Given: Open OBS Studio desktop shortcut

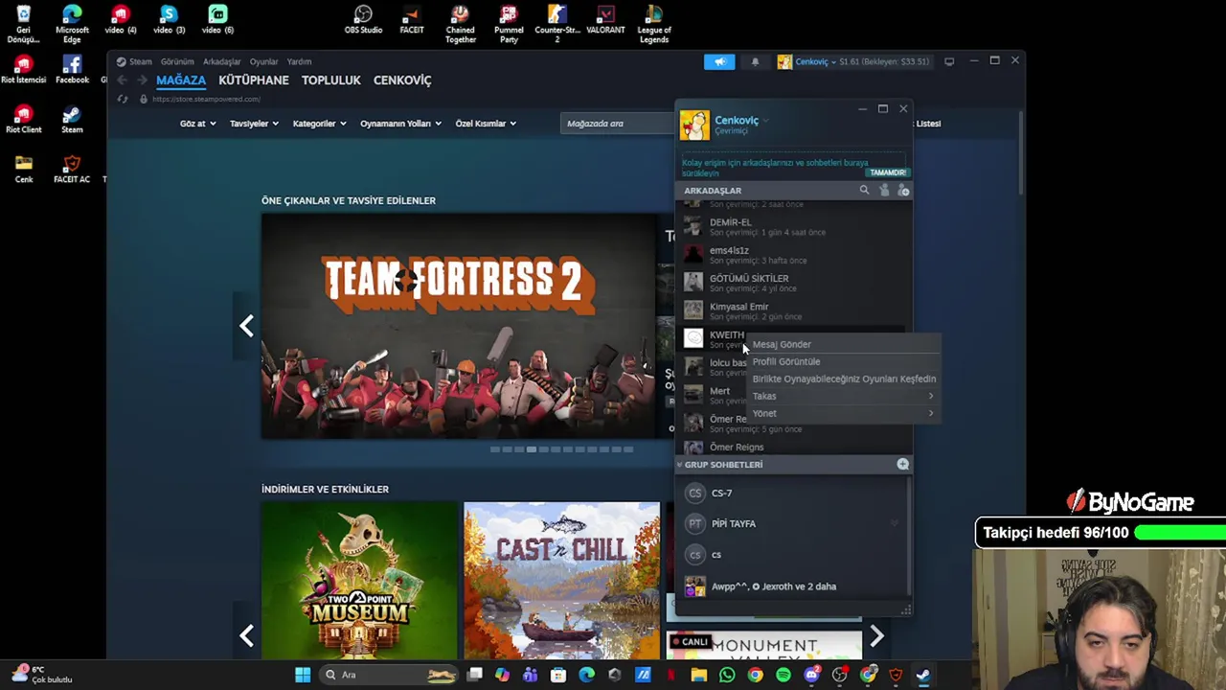Looking at the screenshot, I should [363, 20].
